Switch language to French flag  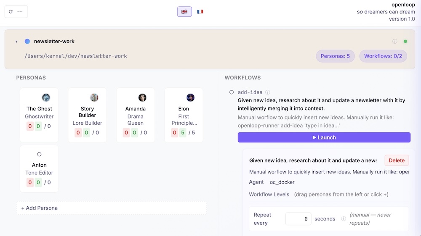(200, 11)
